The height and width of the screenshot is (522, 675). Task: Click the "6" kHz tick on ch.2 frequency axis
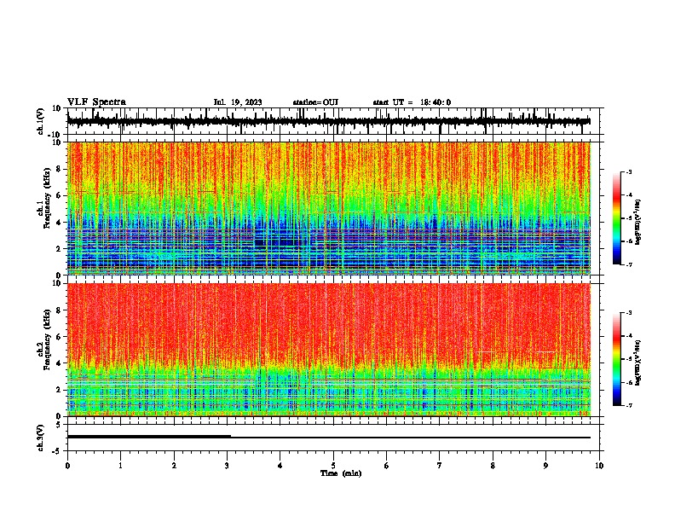point(60,337)
